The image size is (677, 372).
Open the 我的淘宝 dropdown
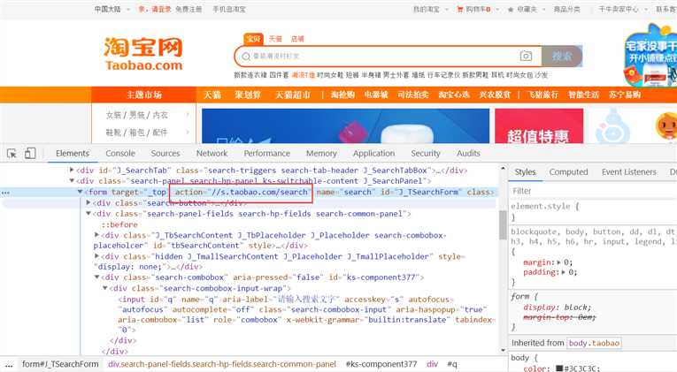tap(430, 9)
